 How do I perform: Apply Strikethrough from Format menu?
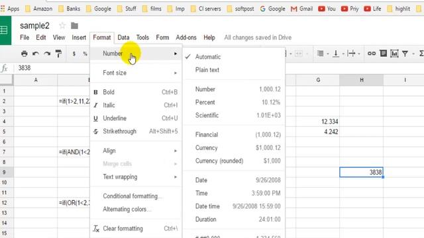(136, 132)
